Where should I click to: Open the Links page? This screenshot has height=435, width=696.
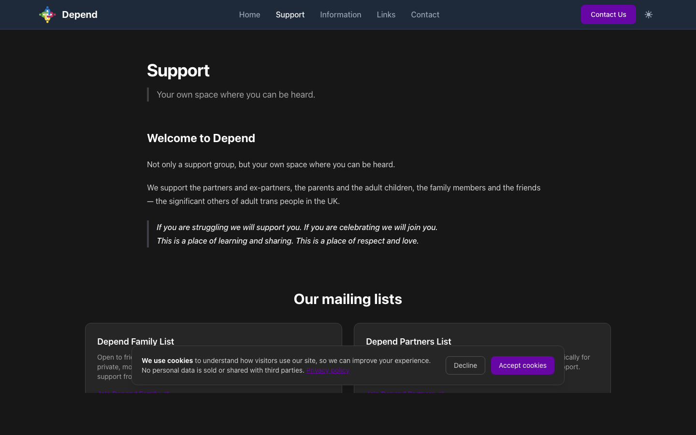coord(386,14)
